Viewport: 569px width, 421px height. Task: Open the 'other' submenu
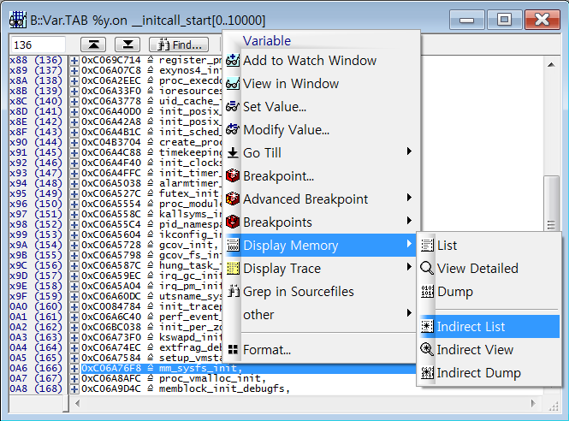(258, 315)
